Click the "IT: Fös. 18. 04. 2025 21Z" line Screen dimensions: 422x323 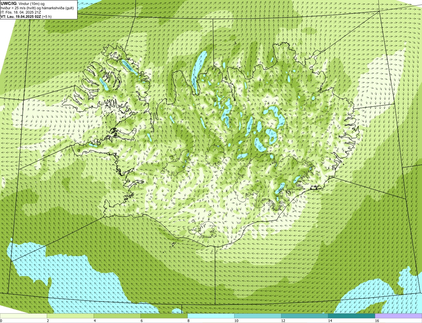[21, 12]
